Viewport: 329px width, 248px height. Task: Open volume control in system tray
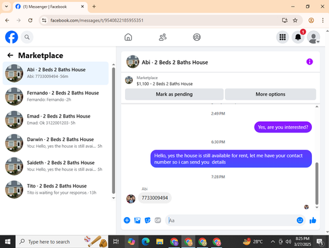[288, 241]
